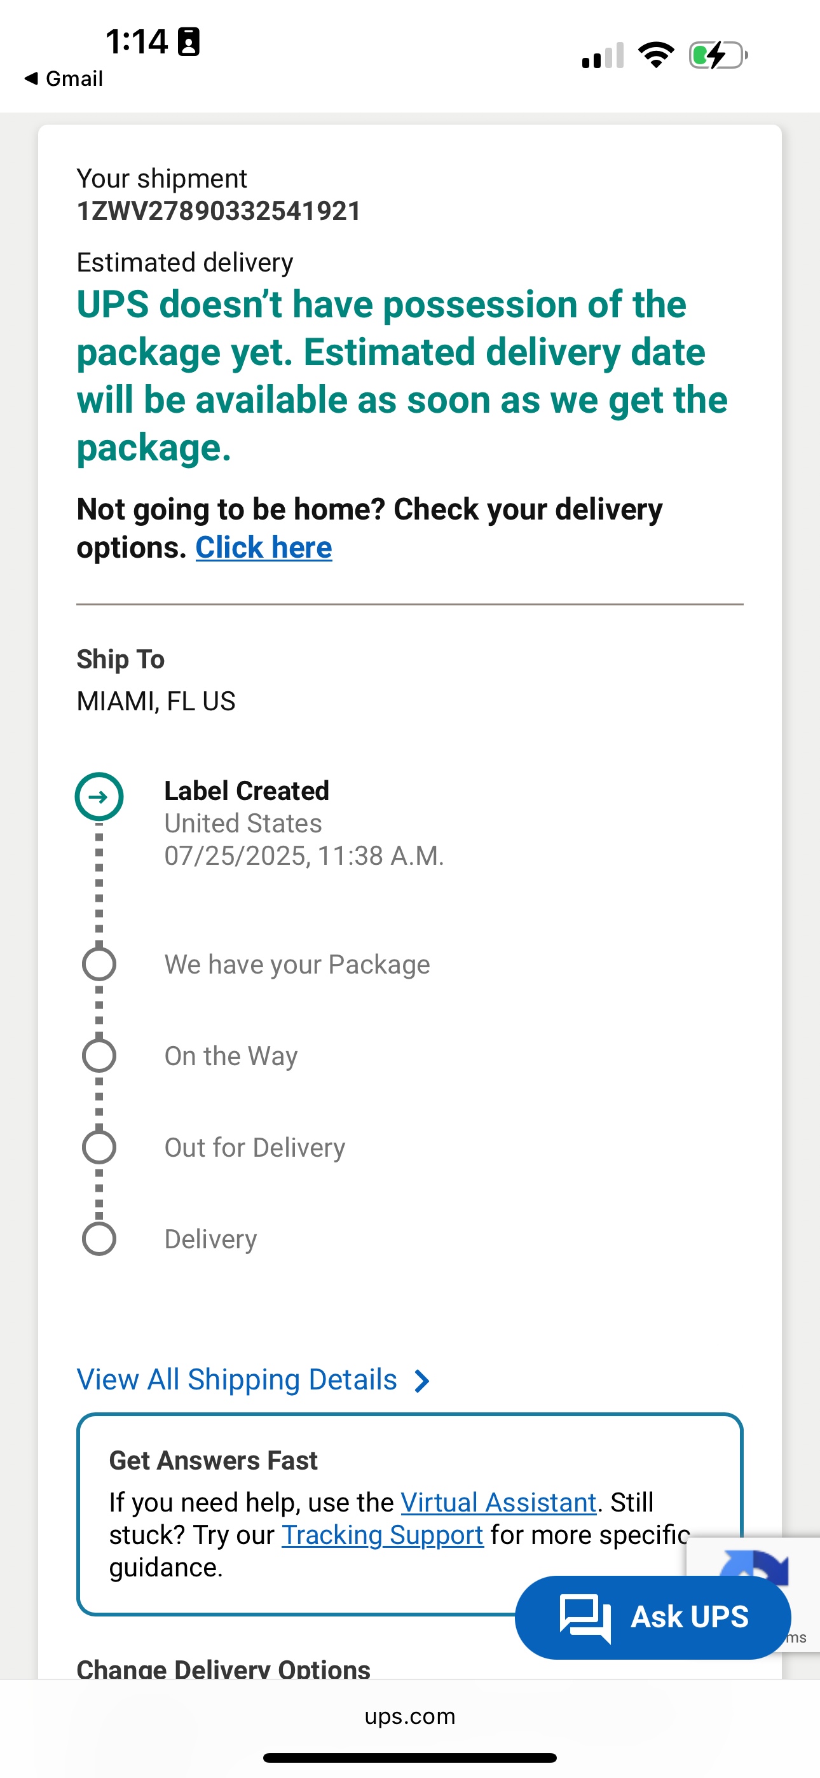The image size is (820, 1778).
Task: Tap the ups.com address bar
Action: click(x=410, y=1716)
